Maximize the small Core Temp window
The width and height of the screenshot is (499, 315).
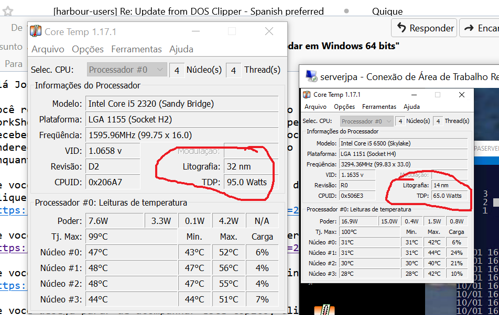438,95
